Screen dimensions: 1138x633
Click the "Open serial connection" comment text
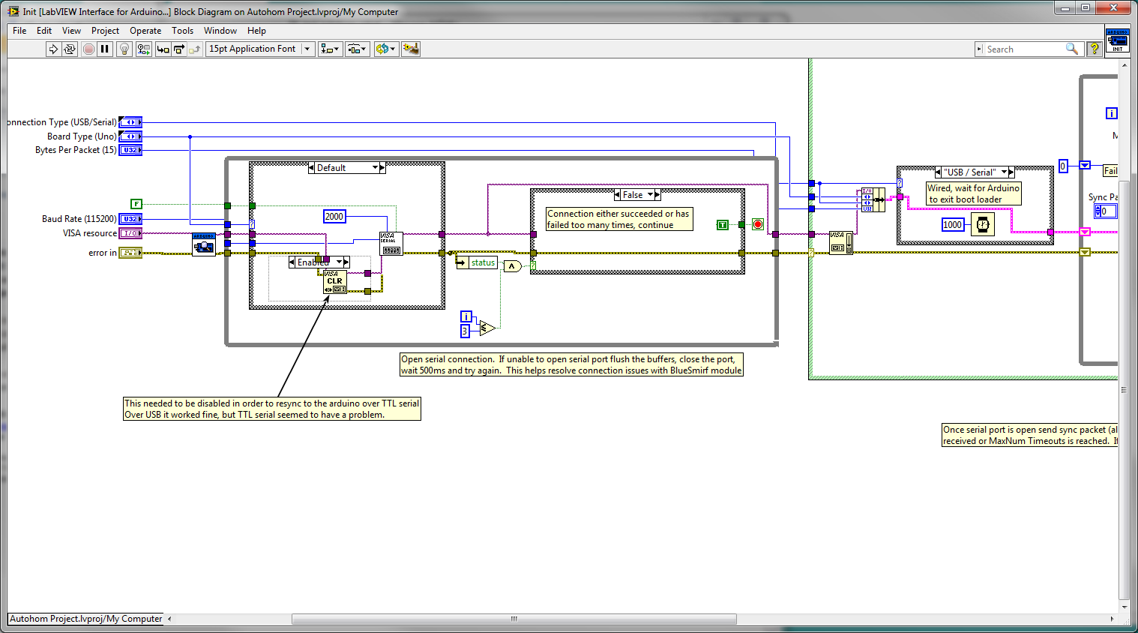point(571,364)
